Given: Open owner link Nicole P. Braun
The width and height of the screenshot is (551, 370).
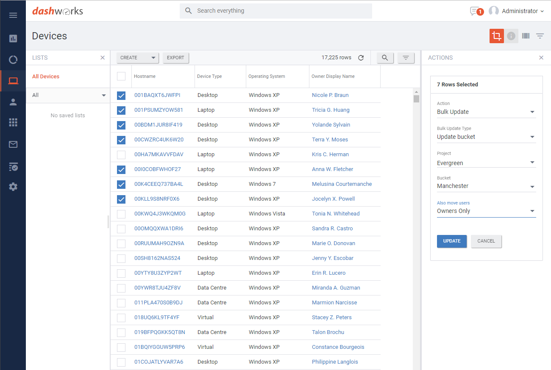Looking at the screenshot, I should 330,95.
